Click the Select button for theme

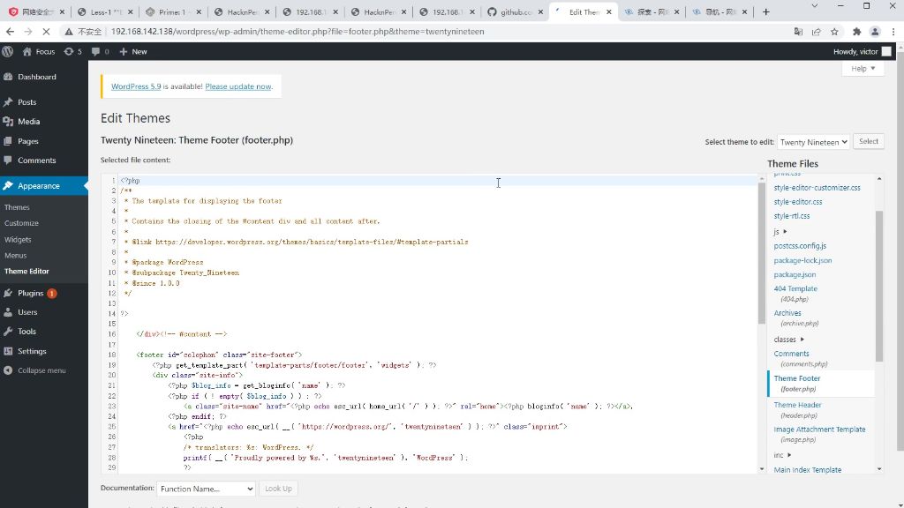pyautogui.click(x=869, y=141)
